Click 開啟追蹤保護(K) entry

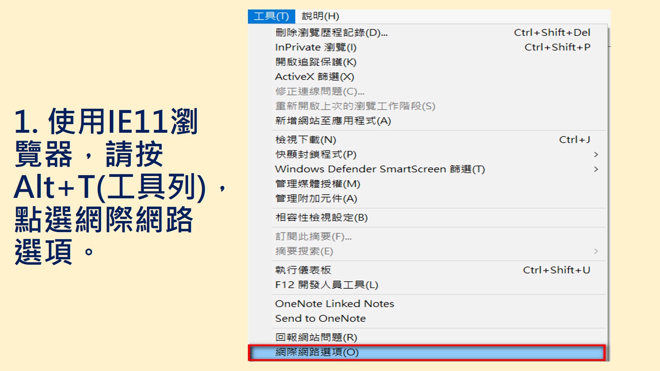click(316, 62)
